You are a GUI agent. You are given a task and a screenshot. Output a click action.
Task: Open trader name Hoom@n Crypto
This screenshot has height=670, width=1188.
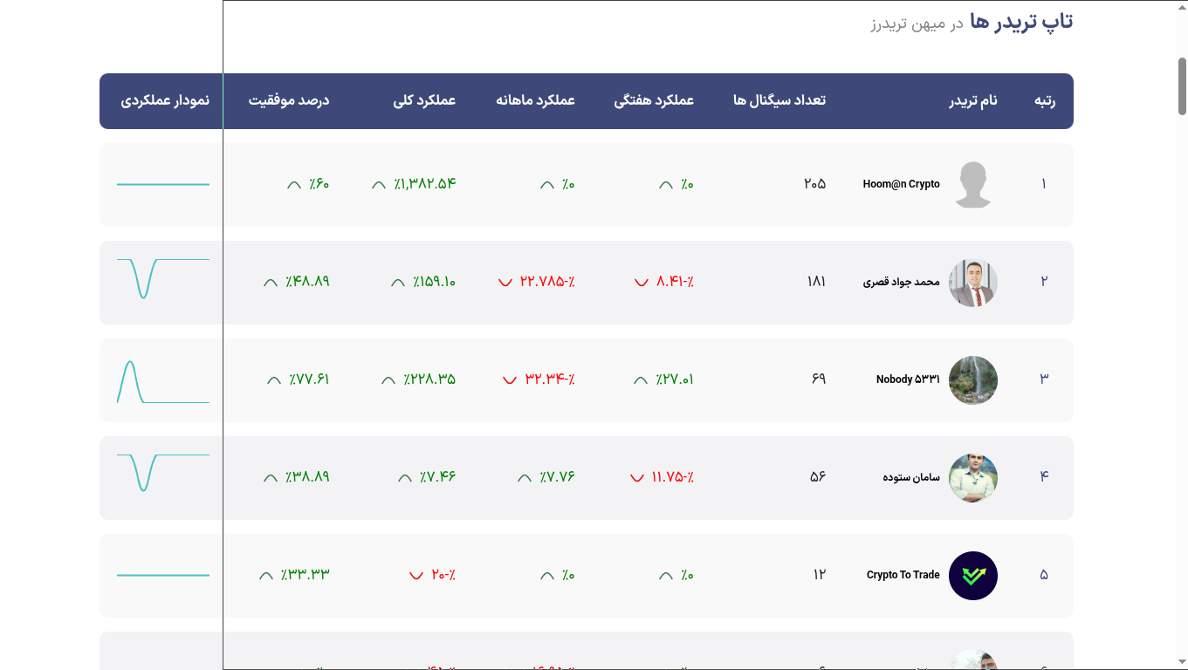click(x=901, y=184)
